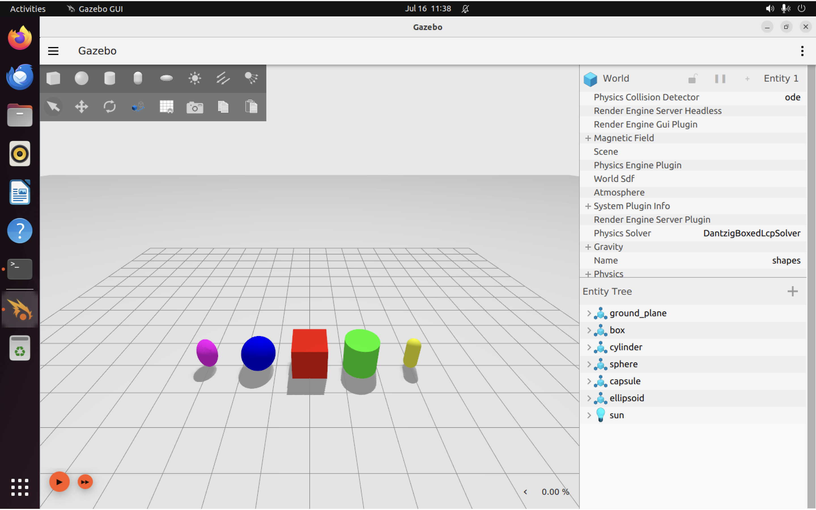The image size is (816, 510).
Task: Toggle the World inspector lock
Action: click(692, 78)
